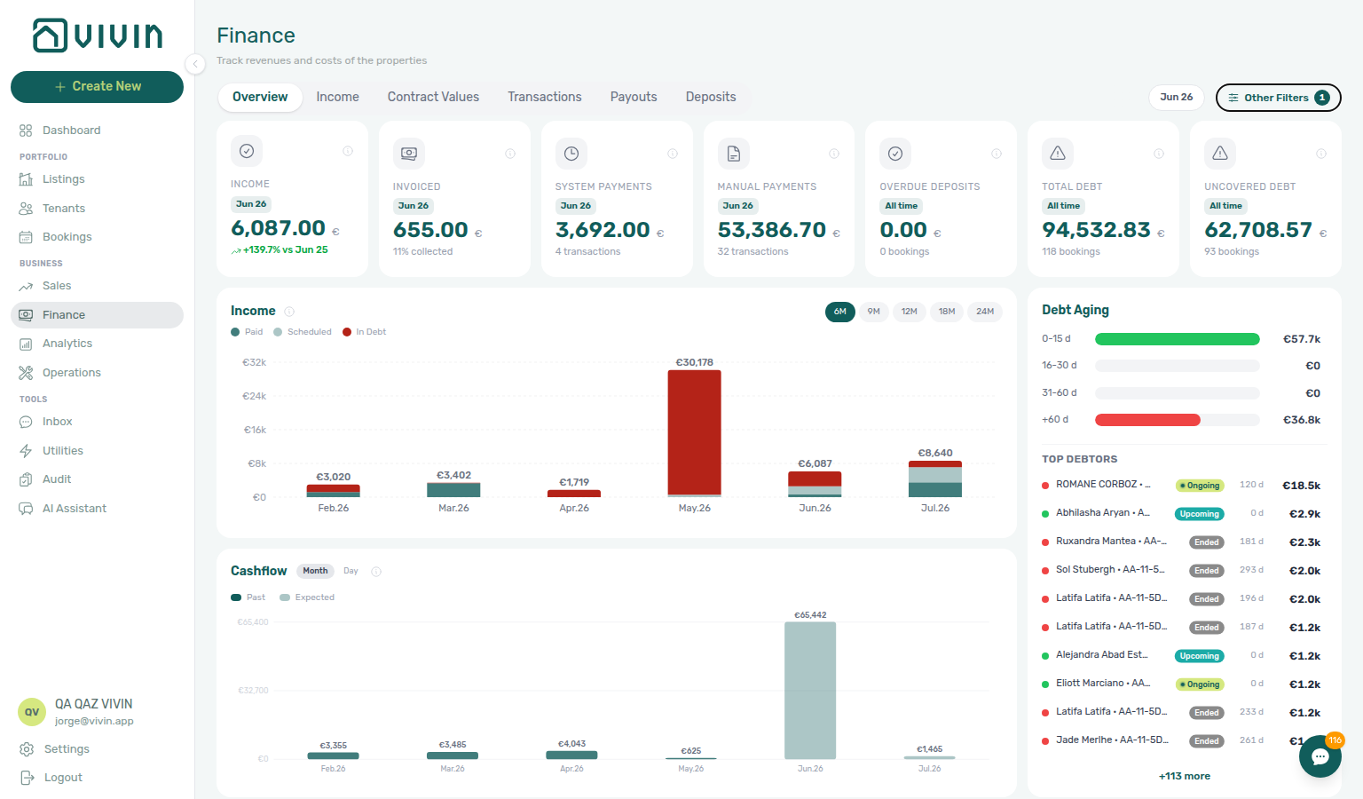1363x799 pixels.
Task: Open the Analytics section
Action: tap(97, 344)
